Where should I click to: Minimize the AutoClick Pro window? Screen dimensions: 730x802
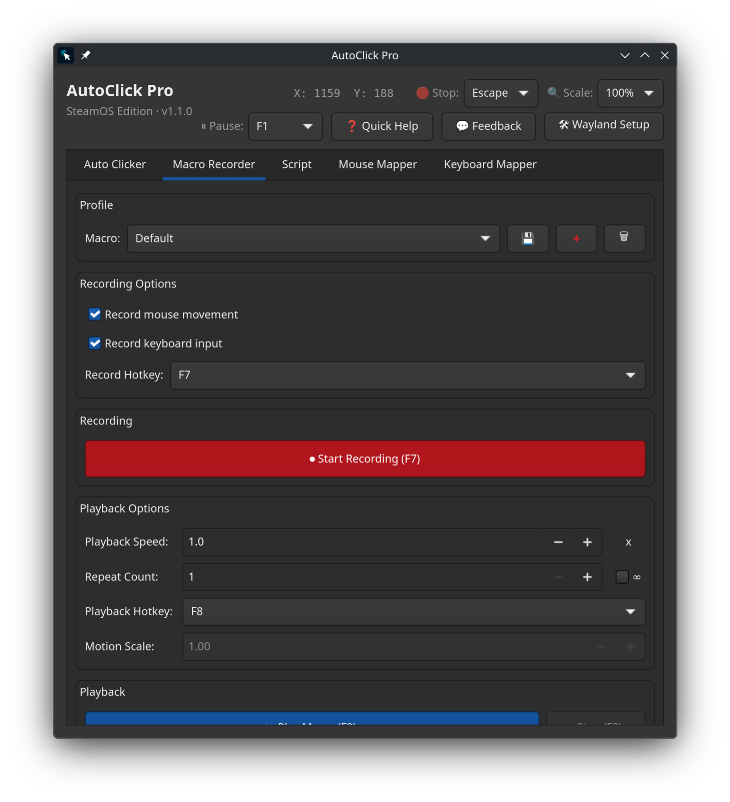pos(625,55)
